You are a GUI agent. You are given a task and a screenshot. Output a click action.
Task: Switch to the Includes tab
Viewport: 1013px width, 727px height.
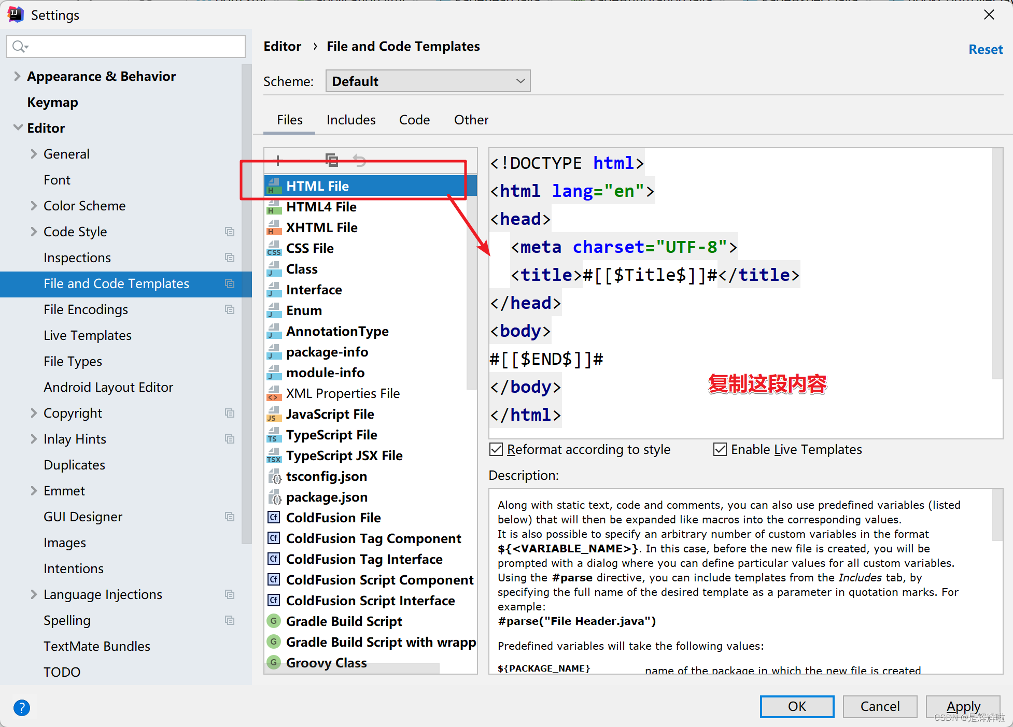coord(351,120)
